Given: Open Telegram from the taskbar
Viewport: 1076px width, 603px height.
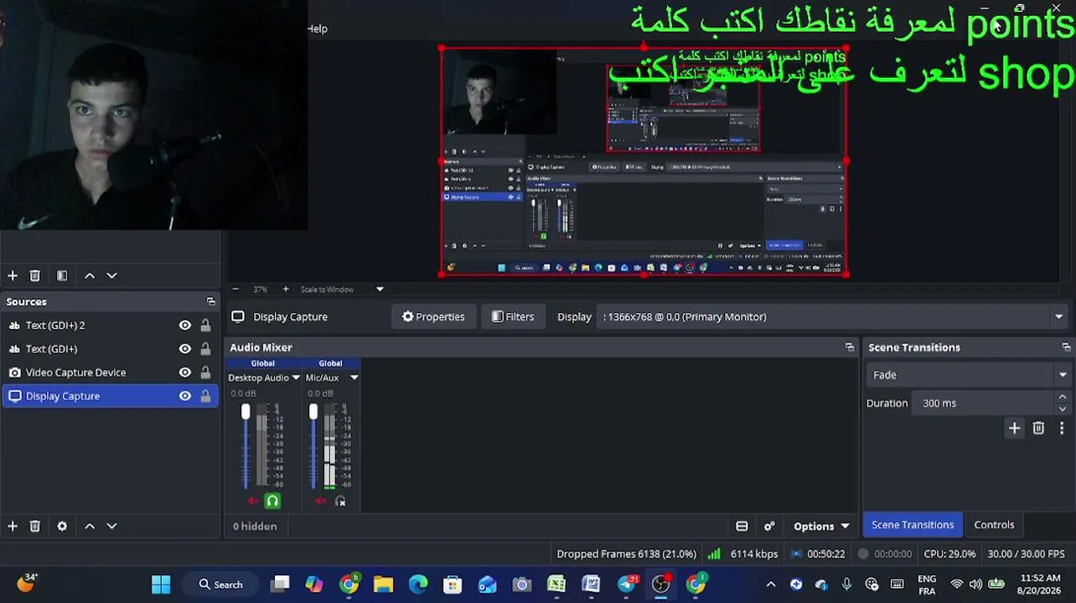Looking at the screenshot, I should 627,585.
